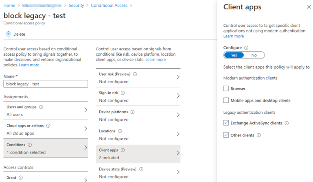Screen dimensions: 313x182
Task: Click info icon next to Conditions
Action: pyautogui.click(x=30, y=145)
